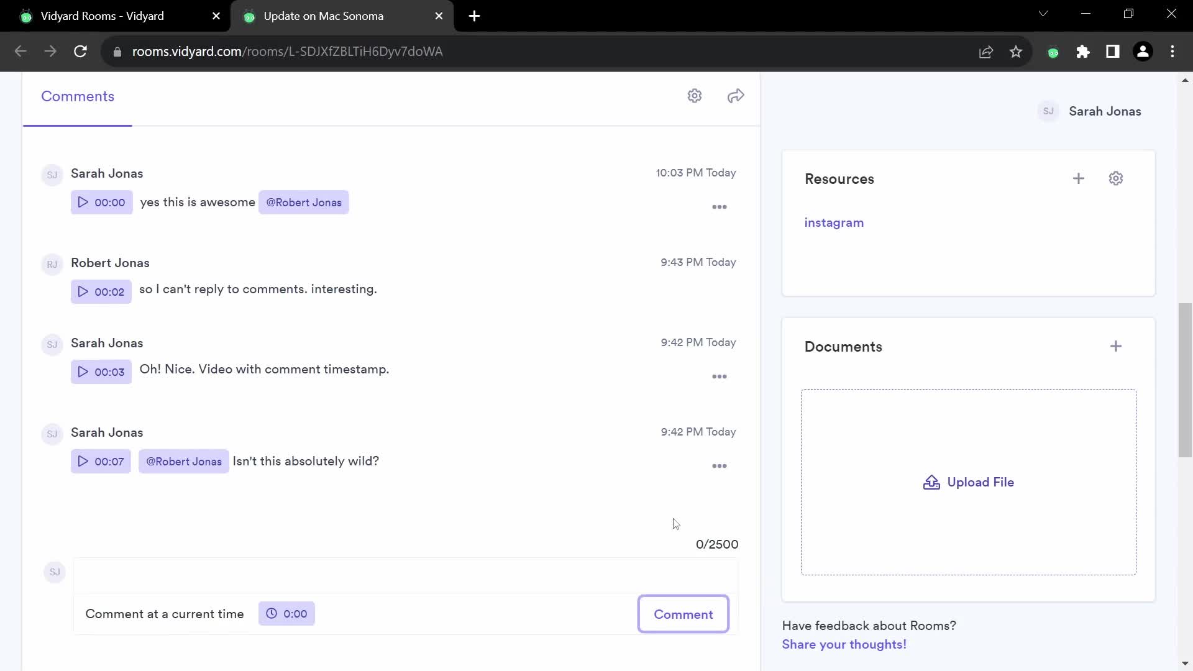The height and width of the screenshot is (671, 1193).
Task: Click Sarah Jonas profile in top right
Action: click(x=1089, y=111)
